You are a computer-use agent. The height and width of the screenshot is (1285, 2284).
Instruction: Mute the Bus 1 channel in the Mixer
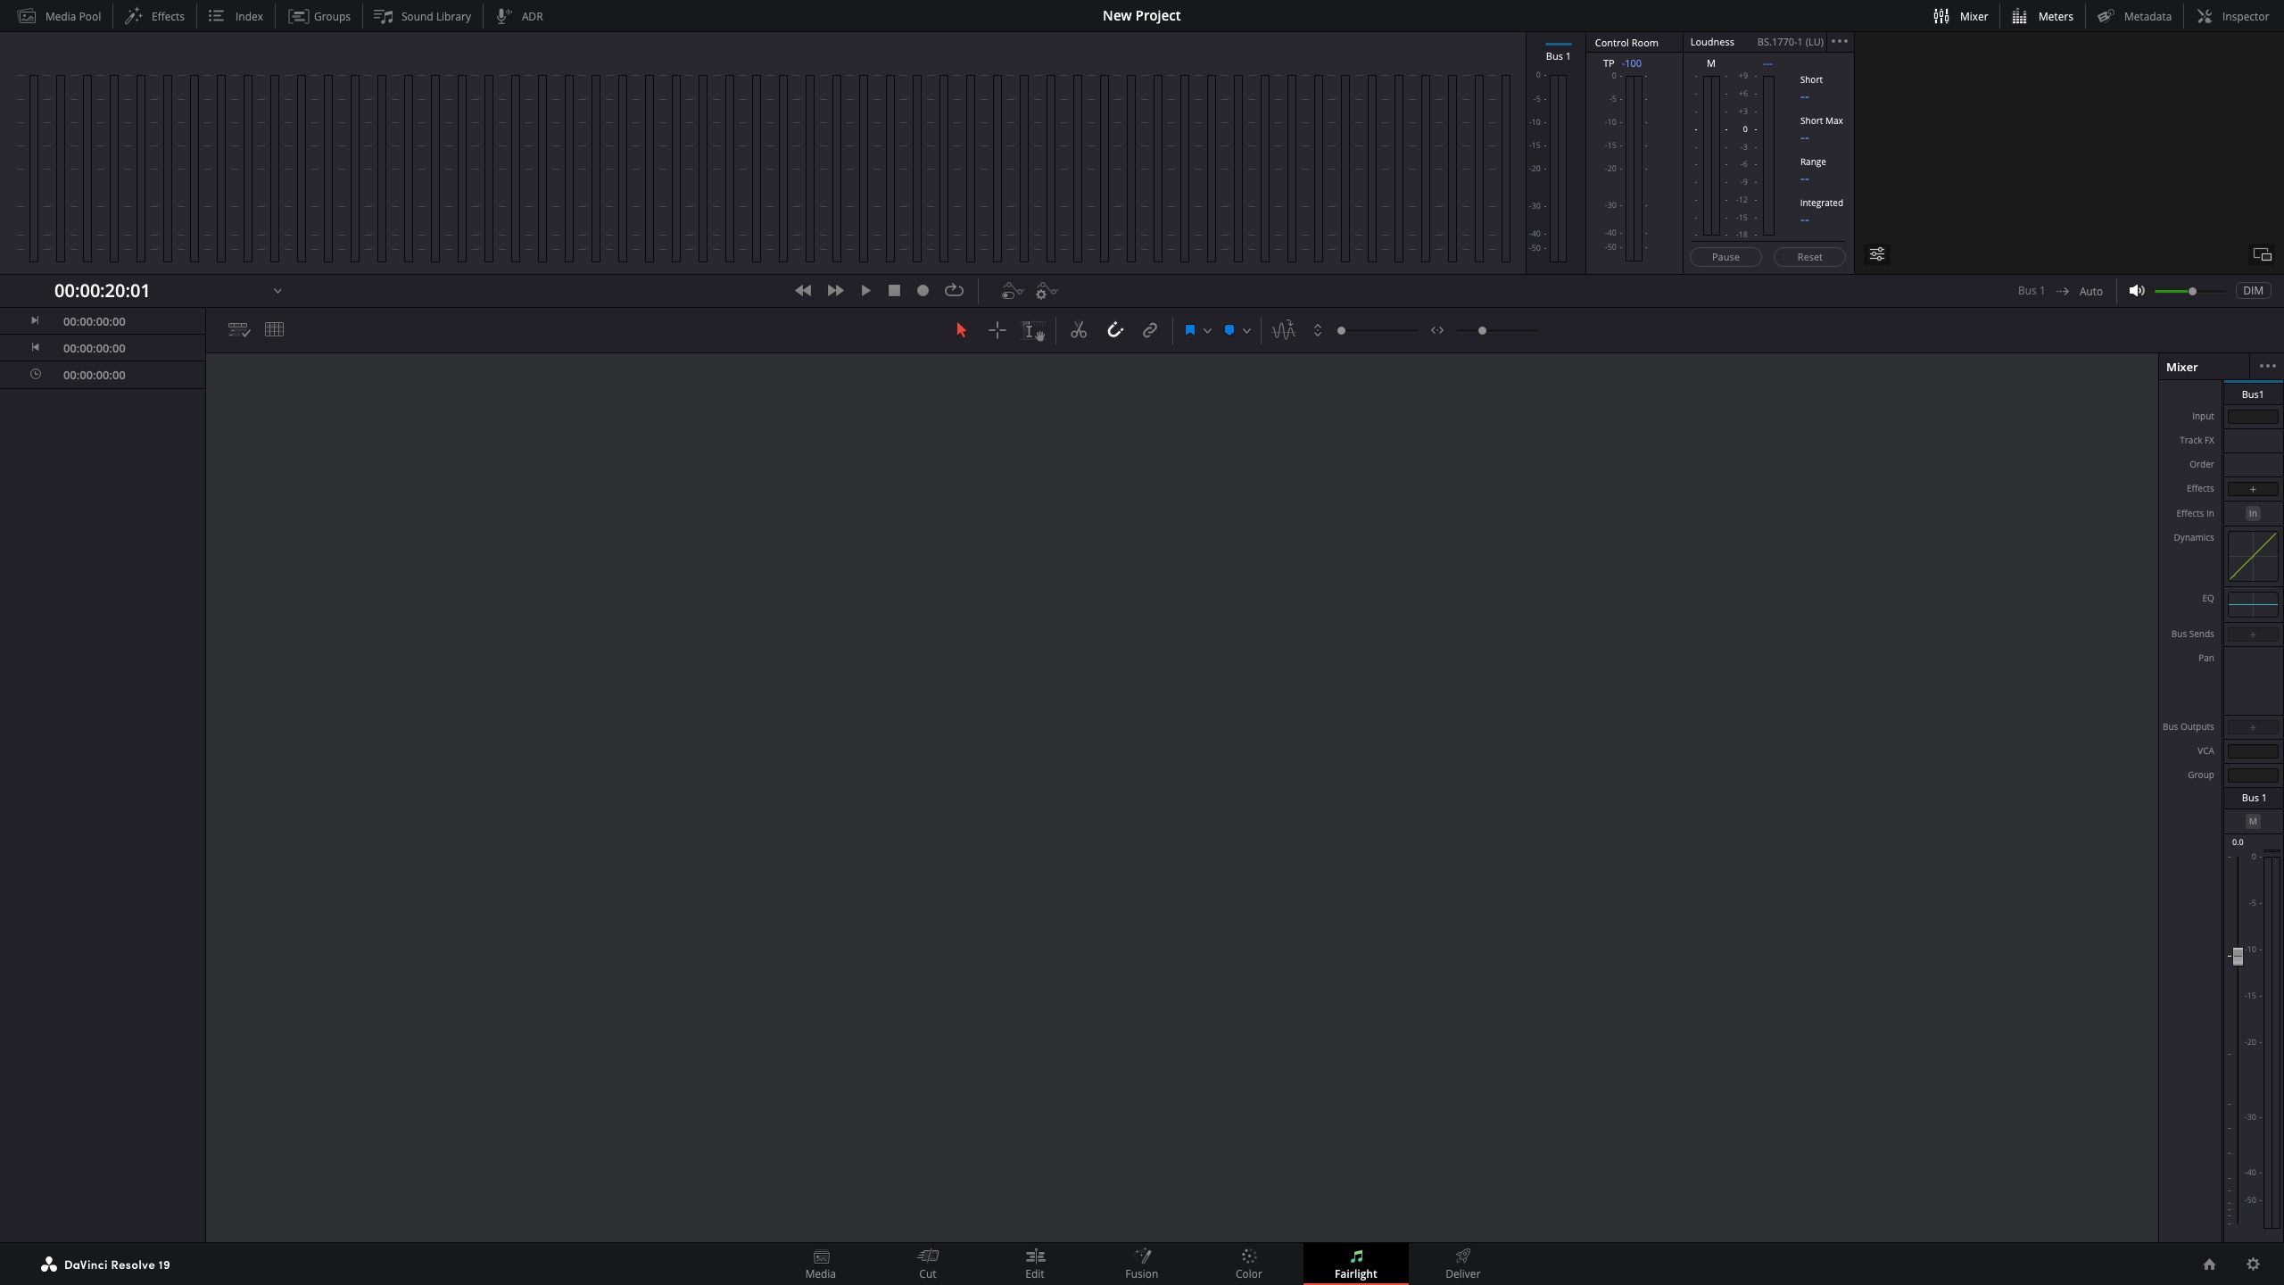click(x=2254, y=821)
